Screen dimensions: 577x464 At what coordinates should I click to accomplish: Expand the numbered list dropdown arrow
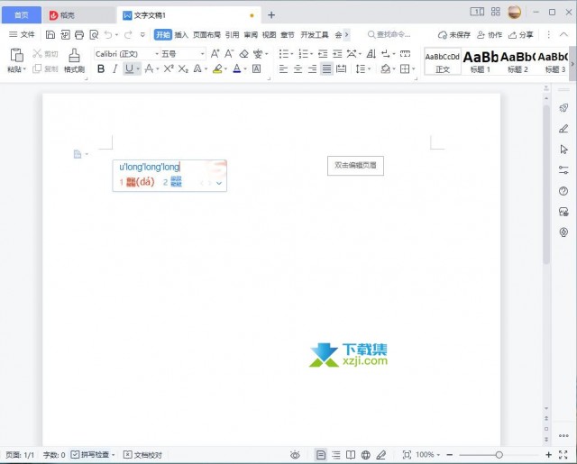pyautogui.click(x=311, y=54)
